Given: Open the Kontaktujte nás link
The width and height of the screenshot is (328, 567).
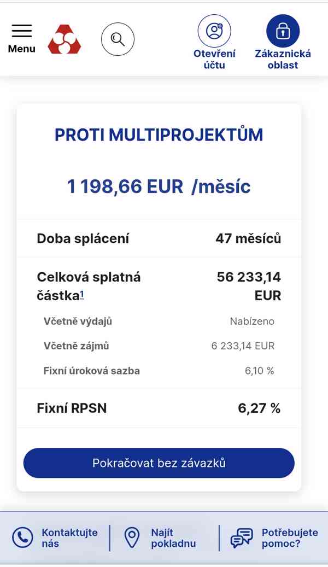Looking at the screenshot, I should click(69, 538).
